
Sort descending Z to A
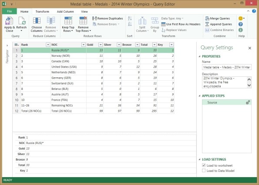(x=130, y=24)
